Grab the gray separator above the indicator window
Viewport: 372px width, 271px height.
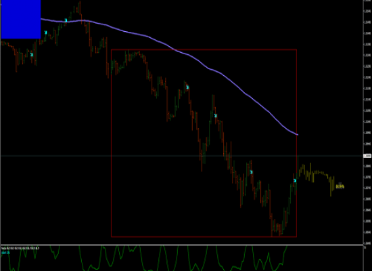(x=182, y=245)
